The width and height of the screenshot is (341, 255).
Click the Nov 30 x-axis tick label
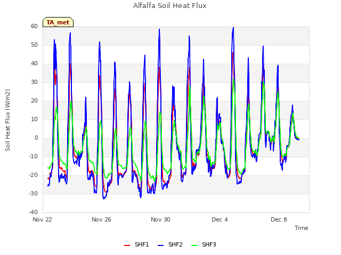pyautogui.click(x=160, y=219)
